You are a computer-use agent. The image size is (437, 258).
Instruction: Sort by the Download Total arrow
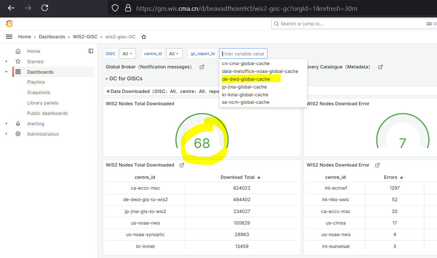coord(259,177)
